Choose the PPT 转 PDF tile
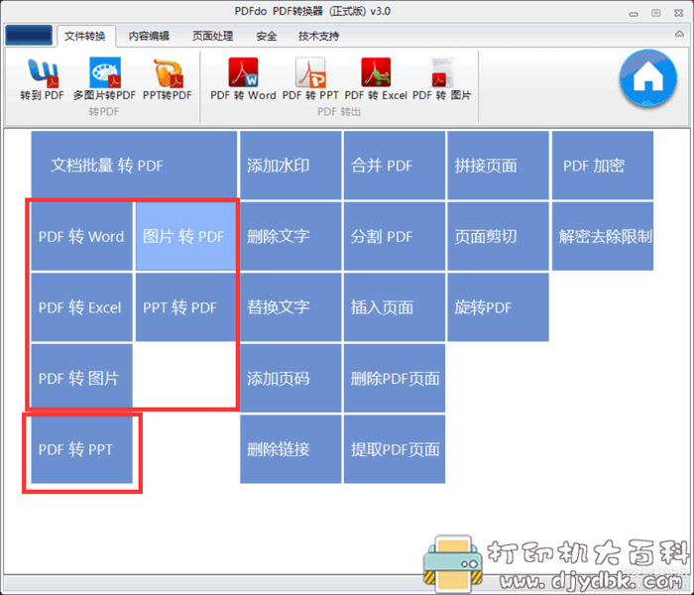 [186, 307]
